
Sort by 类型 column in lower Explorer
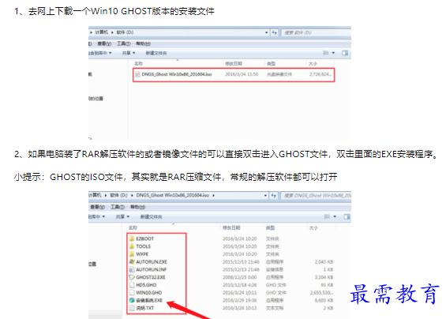coord(270,227)
